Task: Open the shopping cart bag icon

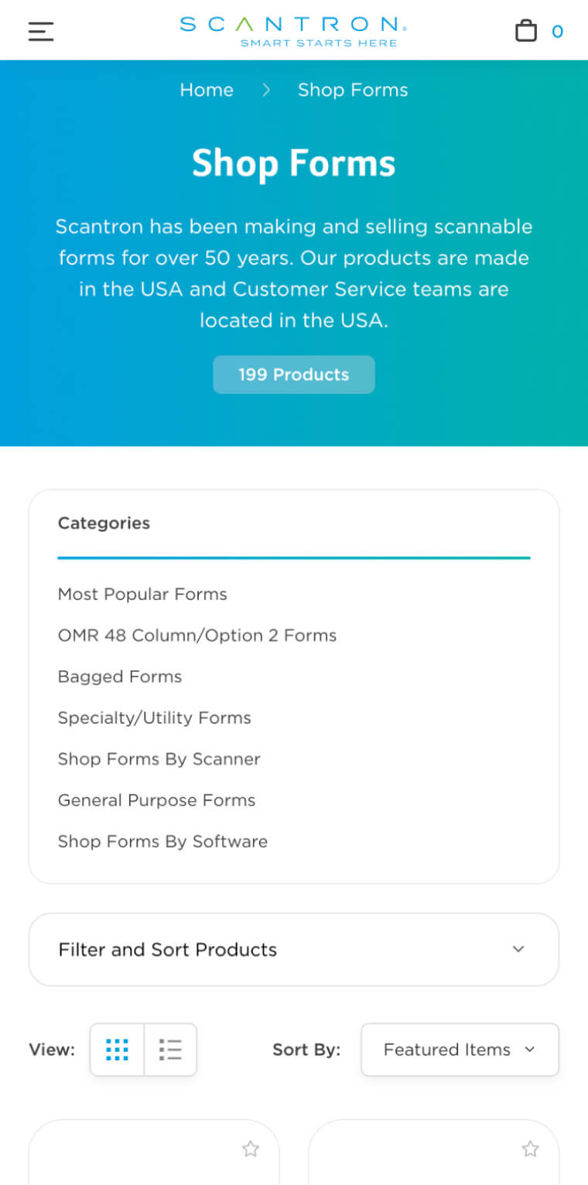Action: [x=526, y=31]
